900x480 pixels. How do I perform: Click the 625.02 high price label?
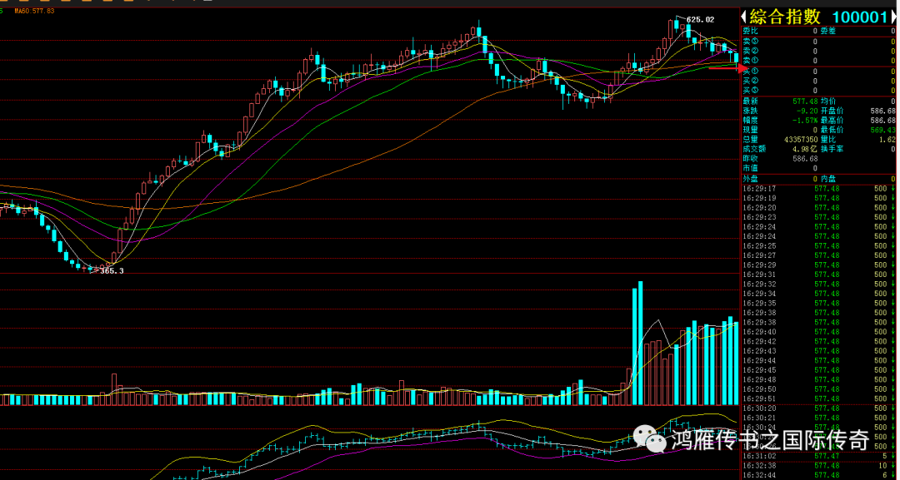[700, 19]
